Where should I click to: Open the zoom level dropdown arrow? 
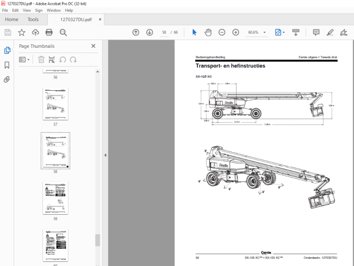pos(264,32)
